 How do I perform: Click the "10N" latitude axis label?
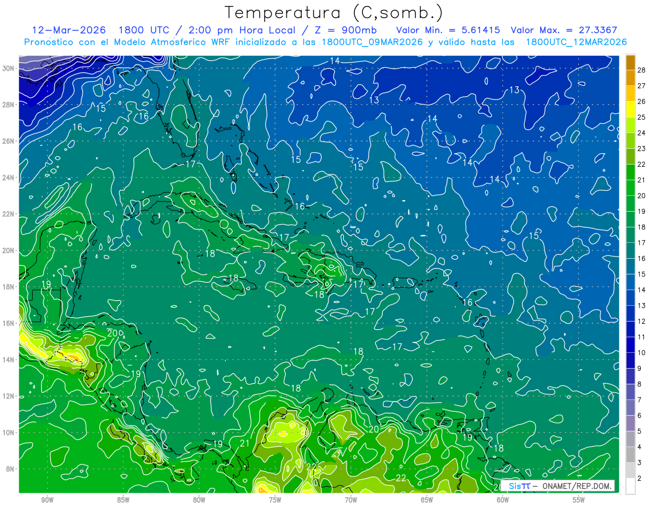click(9, 432)
